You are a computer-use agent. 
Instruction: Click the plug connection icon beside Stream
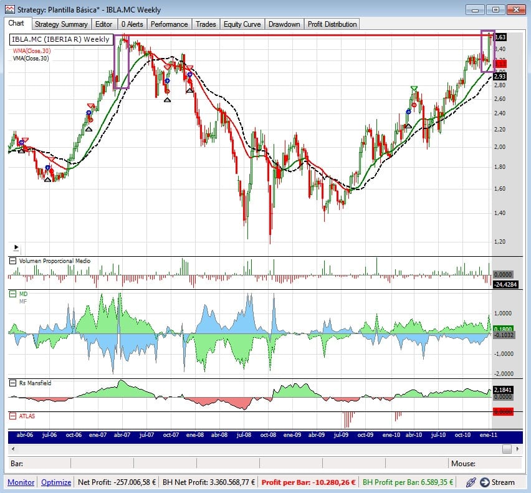tap(470, 482)
